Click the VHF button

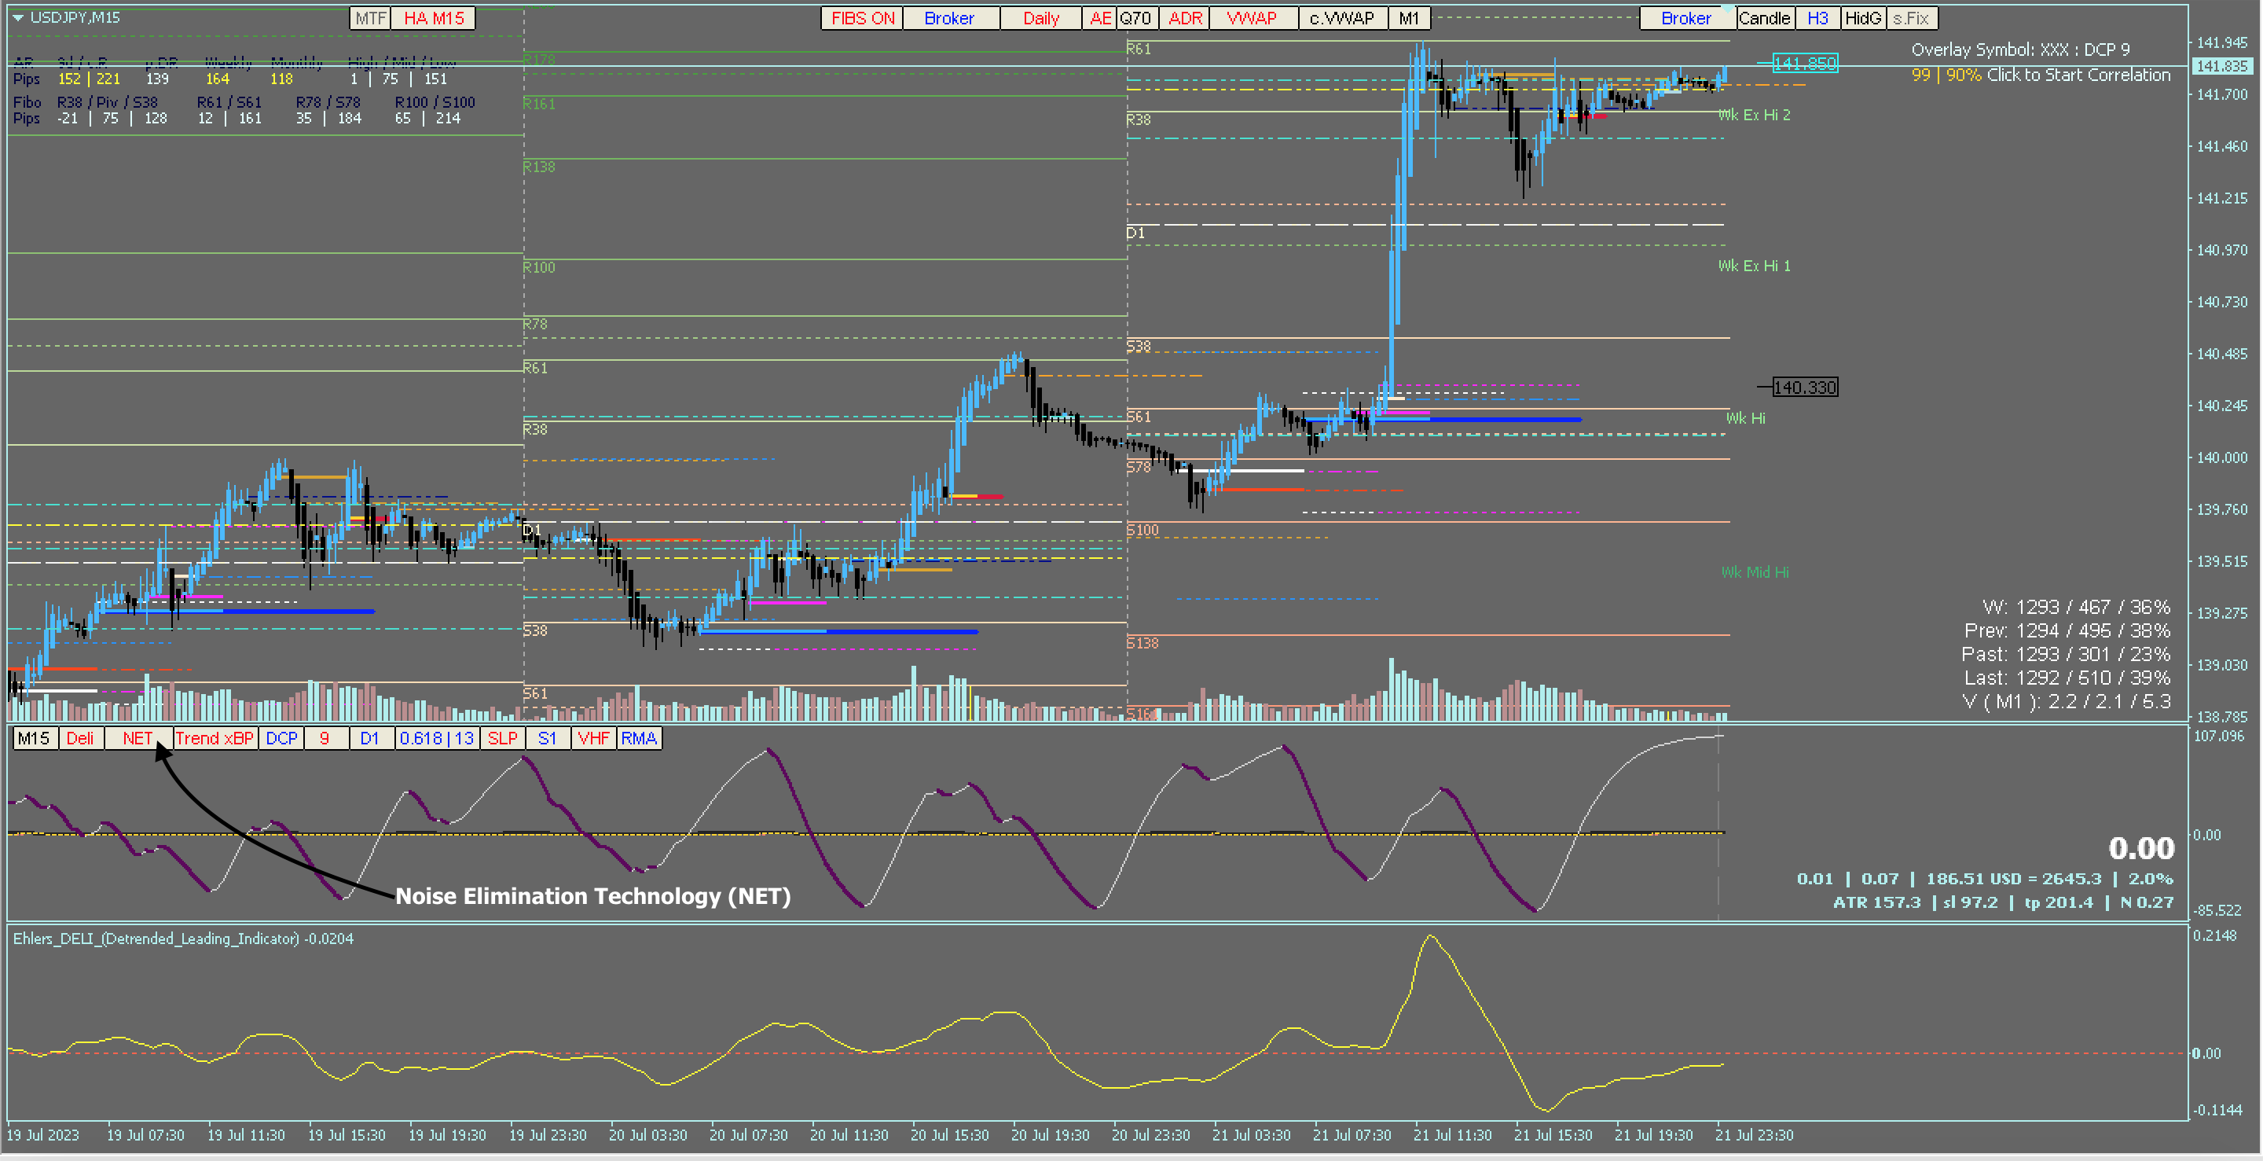pos(593,738)
